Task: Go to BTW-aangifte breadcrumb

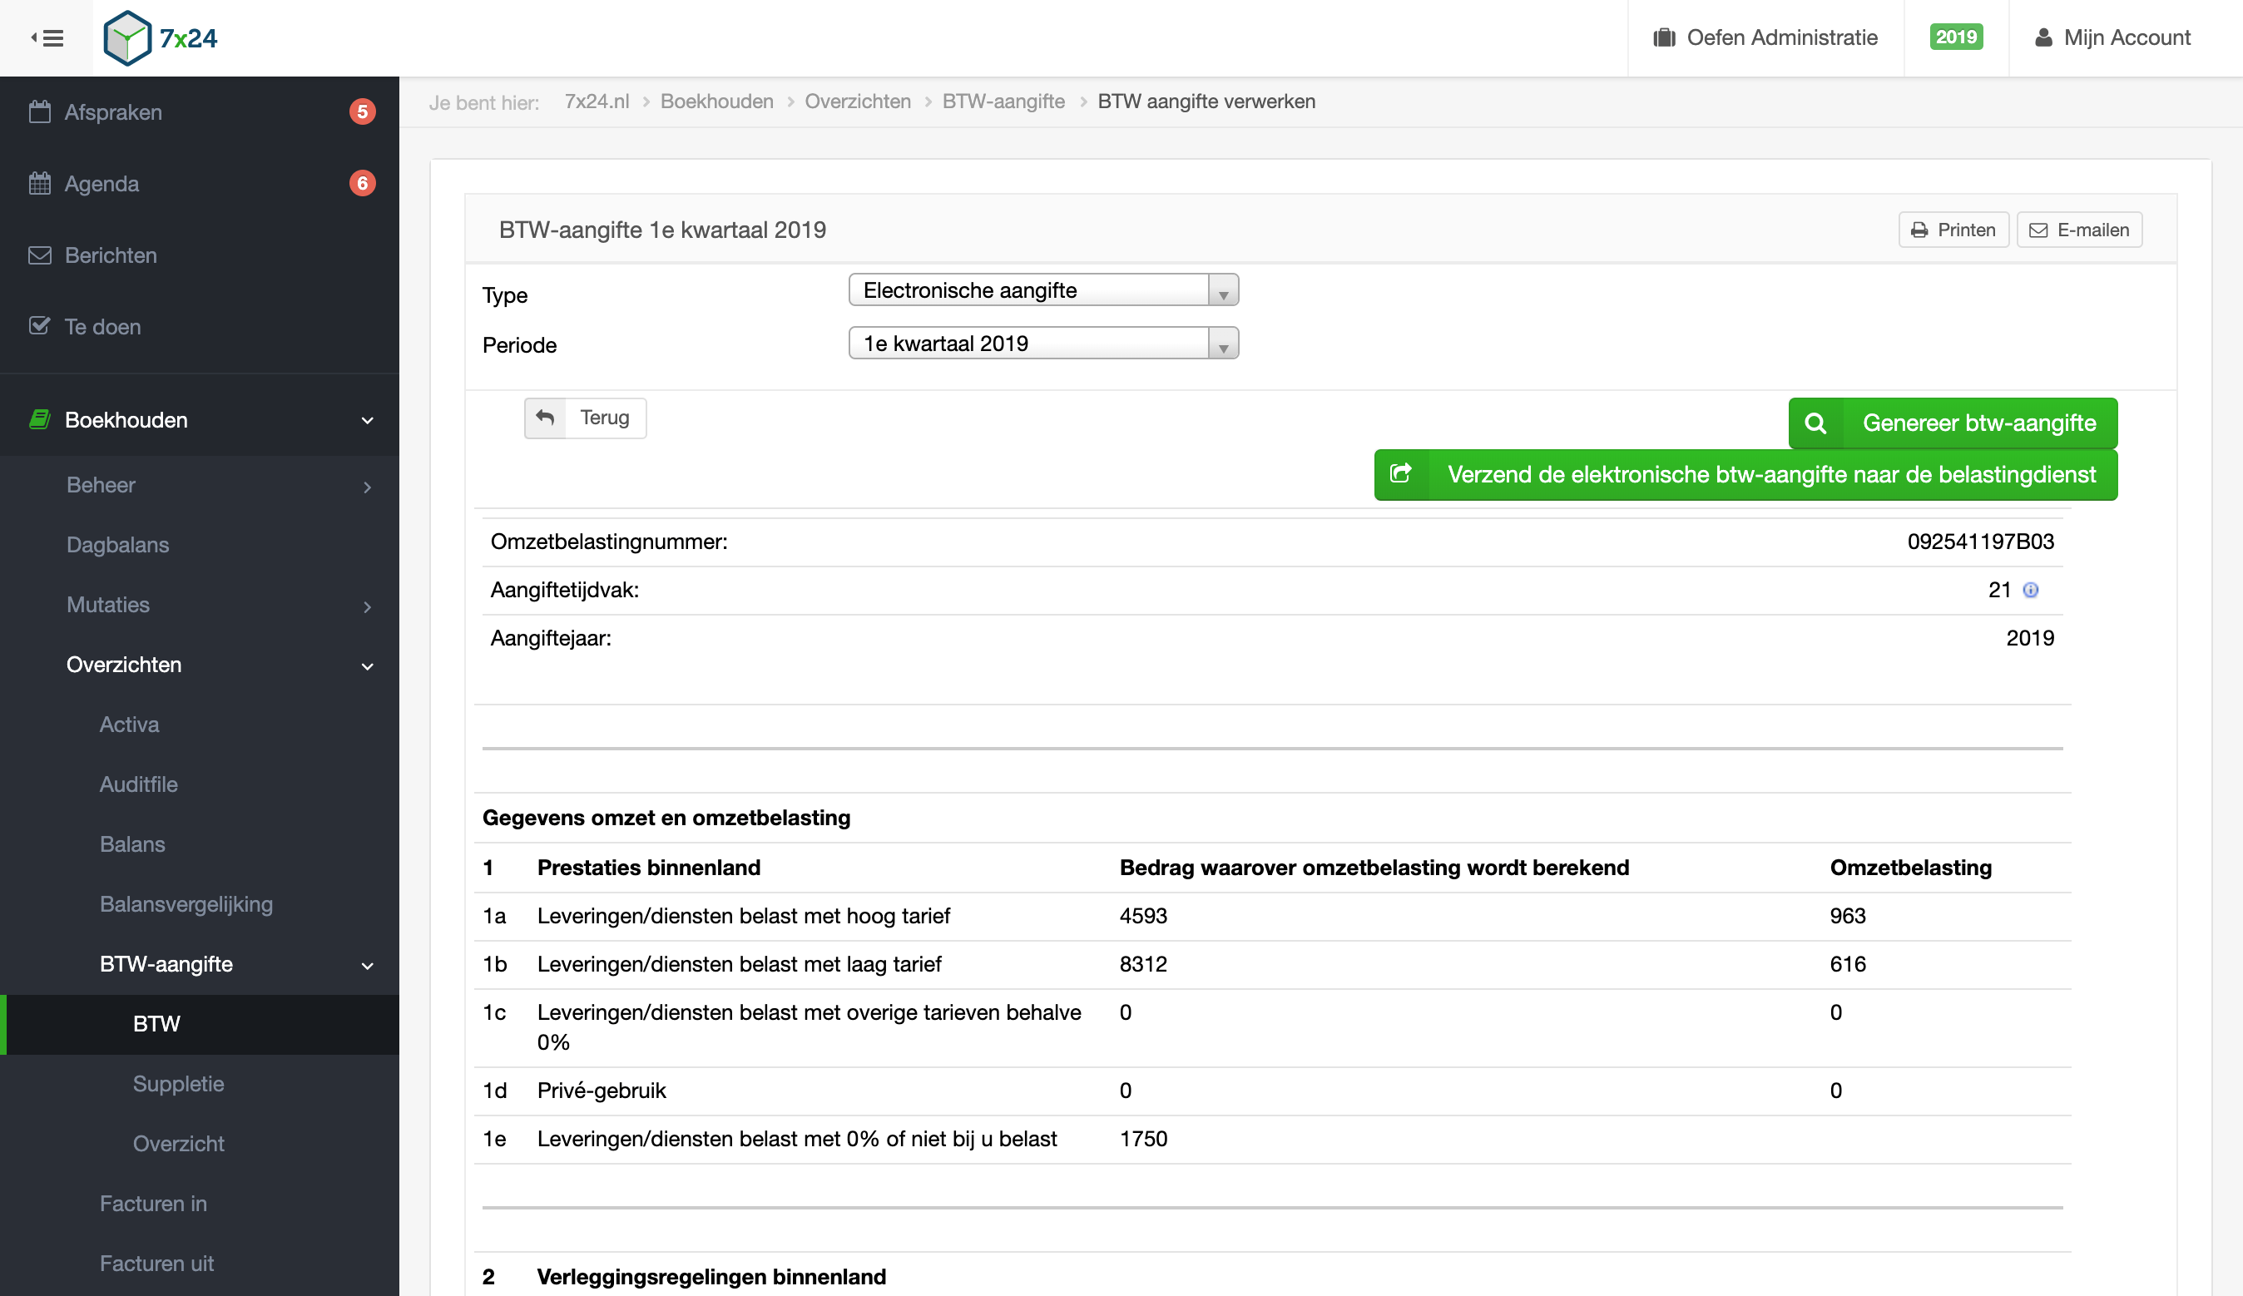Action: tap(1003, 101)
